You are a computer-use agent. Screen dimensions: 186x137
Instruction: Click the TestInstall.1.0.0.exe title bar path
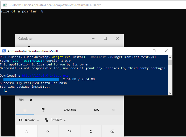point(55,5)
